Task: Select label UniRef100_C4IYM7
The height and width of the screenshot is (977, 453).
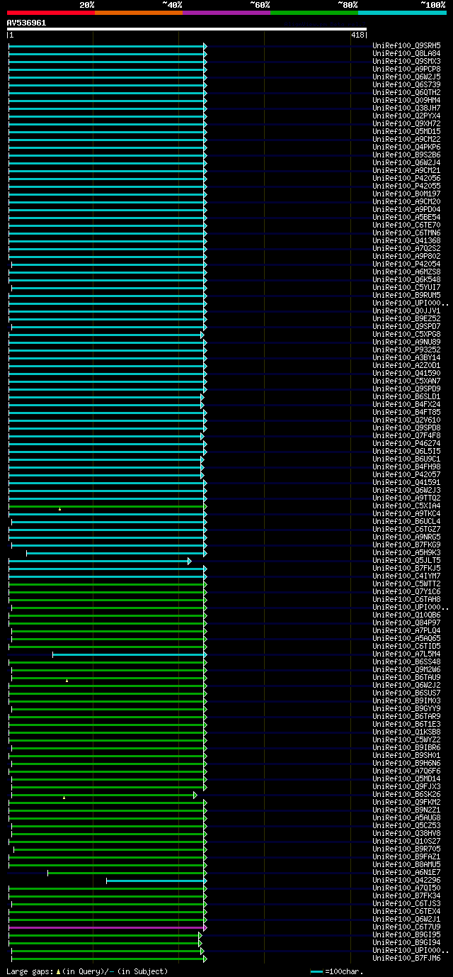Action: tap(406, 576)
